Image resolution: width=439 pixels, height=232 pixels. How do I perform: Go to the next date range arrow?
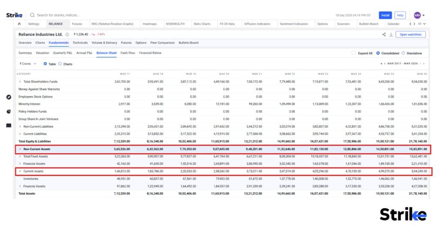click(420, 64)
